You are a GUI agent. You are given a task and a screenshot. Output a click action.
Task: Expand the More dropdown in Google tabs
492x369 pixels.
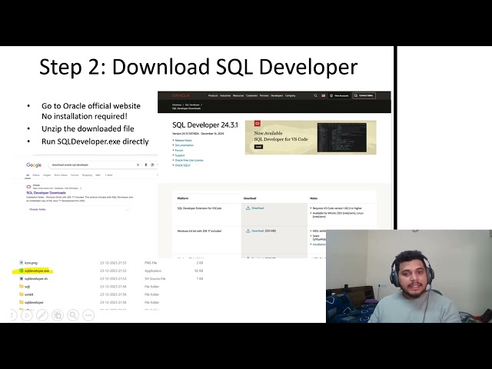coord(108,175)
